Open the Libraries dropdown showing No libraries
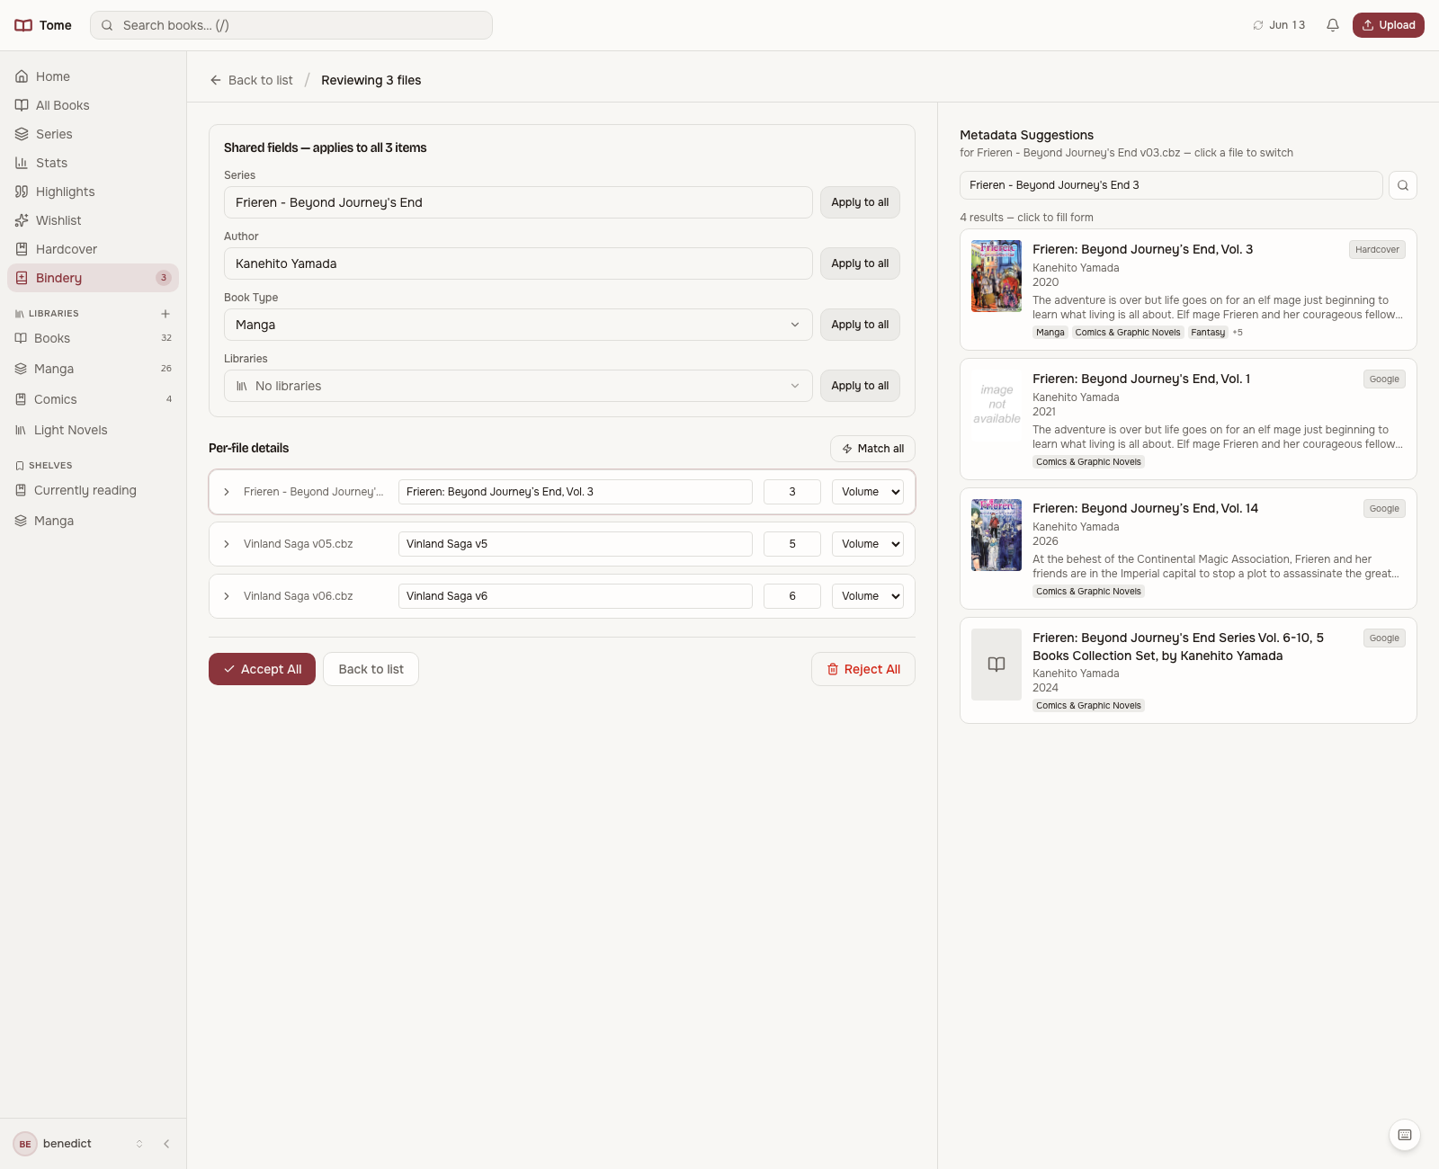 tap(518, 386)
